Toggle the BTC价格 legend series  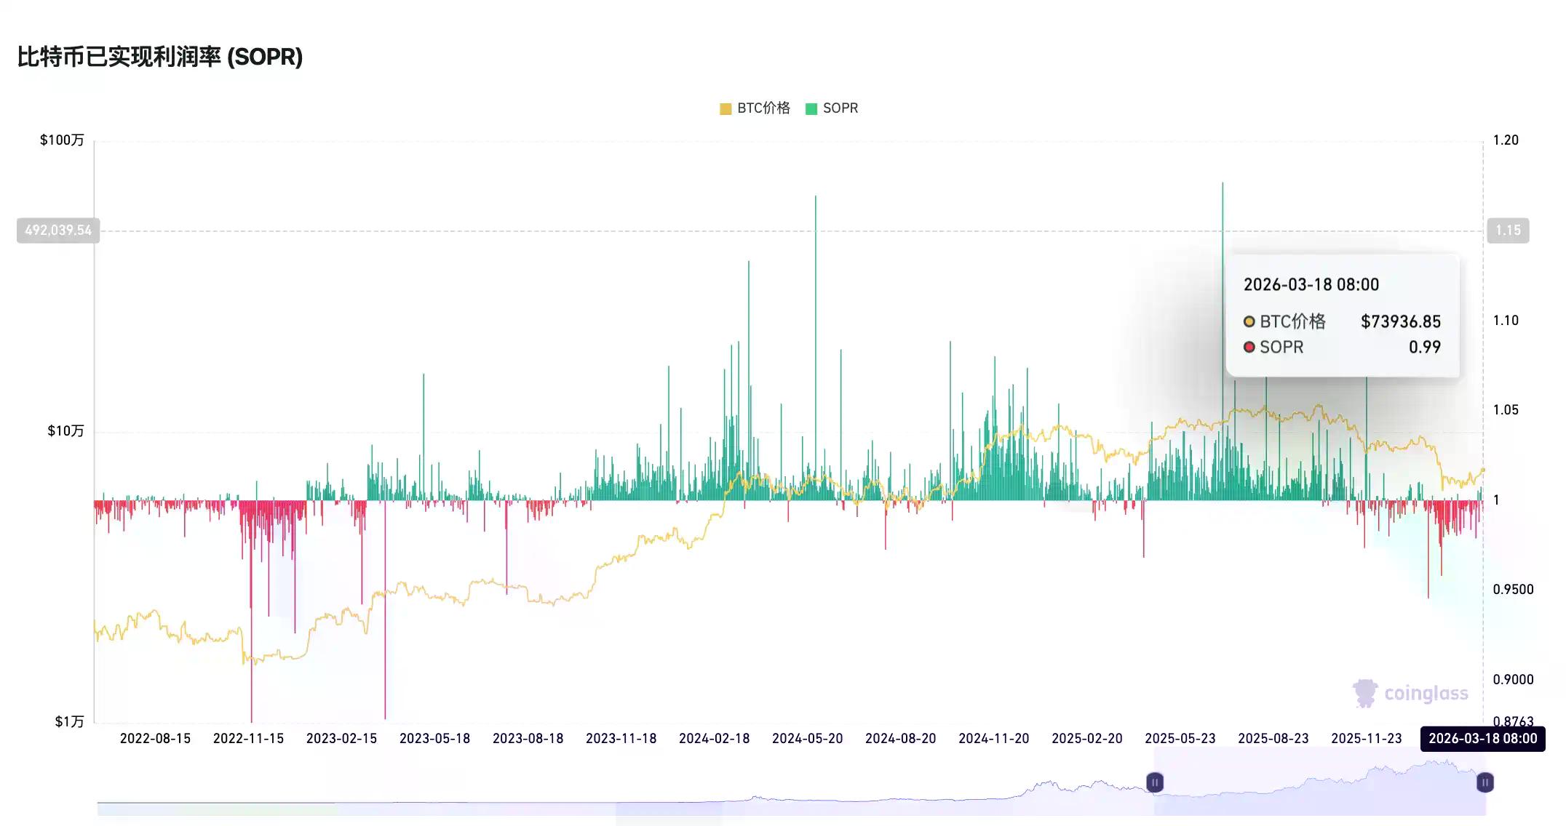(x=763, y=108)
